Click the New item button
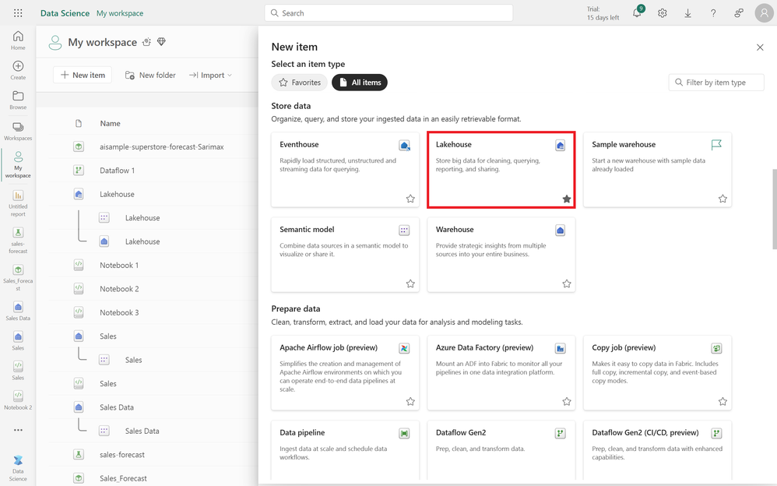The width and height of the screenshot is (777, 486). pyautogui.click(x=83, y=75)
